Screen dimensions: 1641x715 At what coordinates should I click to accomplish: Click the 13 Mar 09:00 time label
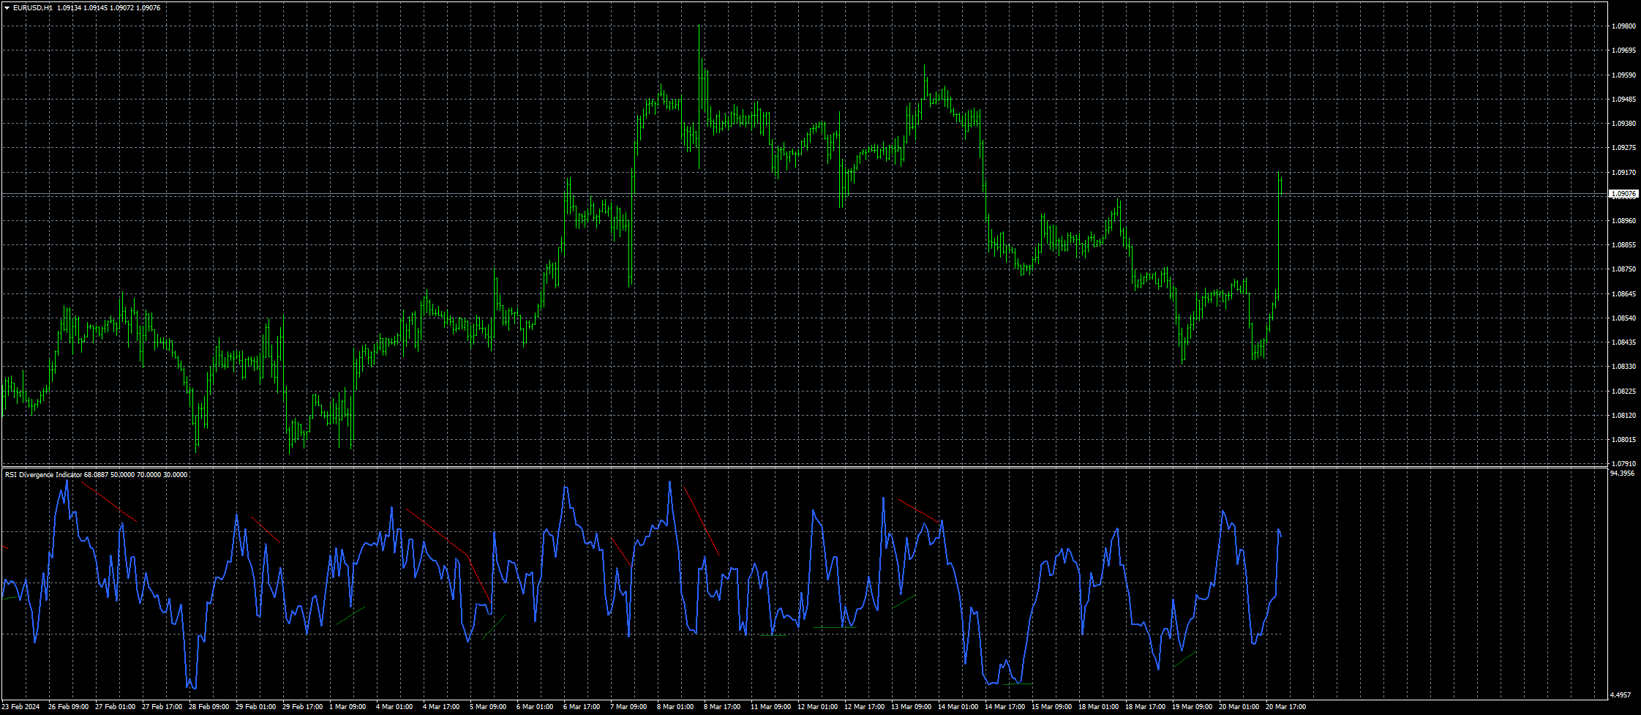click(x=911, y=707)
